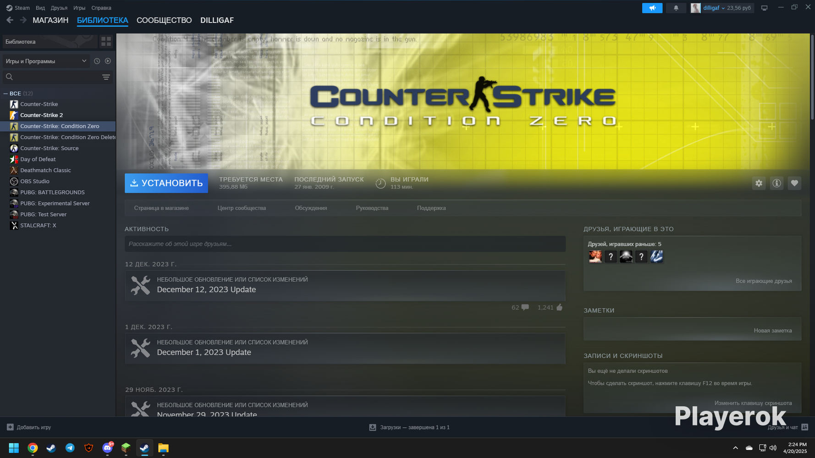Screen dimensions: 815x458
Task: Open the notifications bell
Action: pos(676,8)
